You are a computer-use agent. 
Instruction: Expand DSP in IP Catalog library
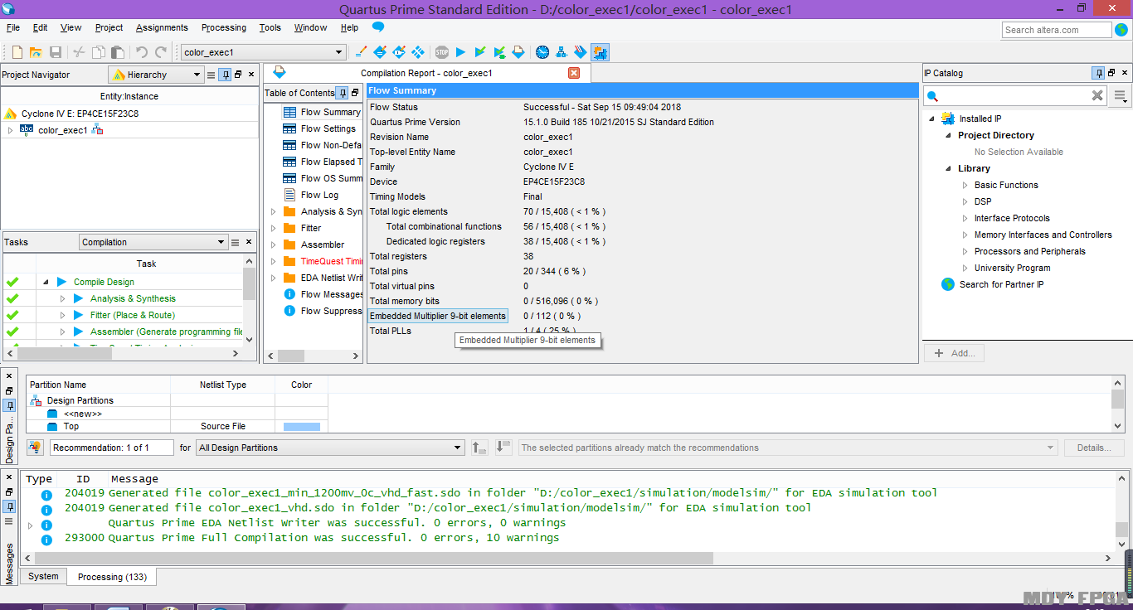coord(965,201)
